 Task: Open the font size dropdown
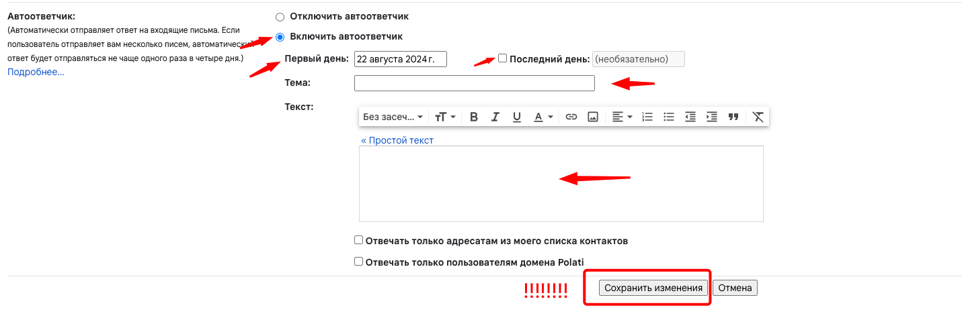(x=445, y=117)
